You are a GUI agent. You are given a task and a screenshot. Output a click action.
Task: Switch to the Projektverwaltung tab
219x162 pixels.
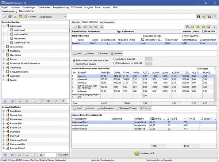point(9,11)
